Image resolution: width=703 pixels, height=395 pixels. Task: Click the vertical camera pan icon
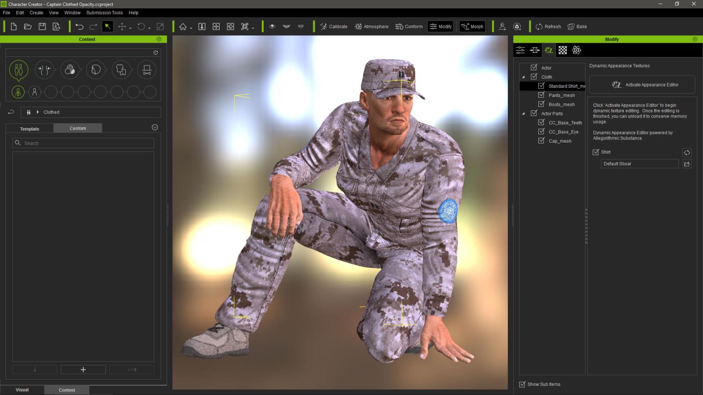click(x=202, y=26)
